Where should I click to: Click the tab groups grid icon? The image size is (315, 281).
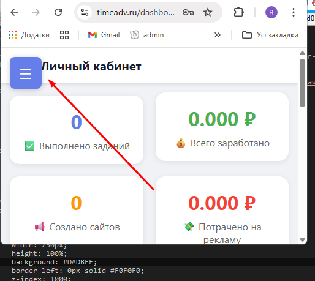click(x=64, y=35)
